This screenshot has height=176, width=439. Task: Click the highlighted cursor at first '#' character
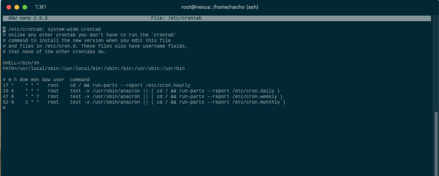(x=4, y=29)
